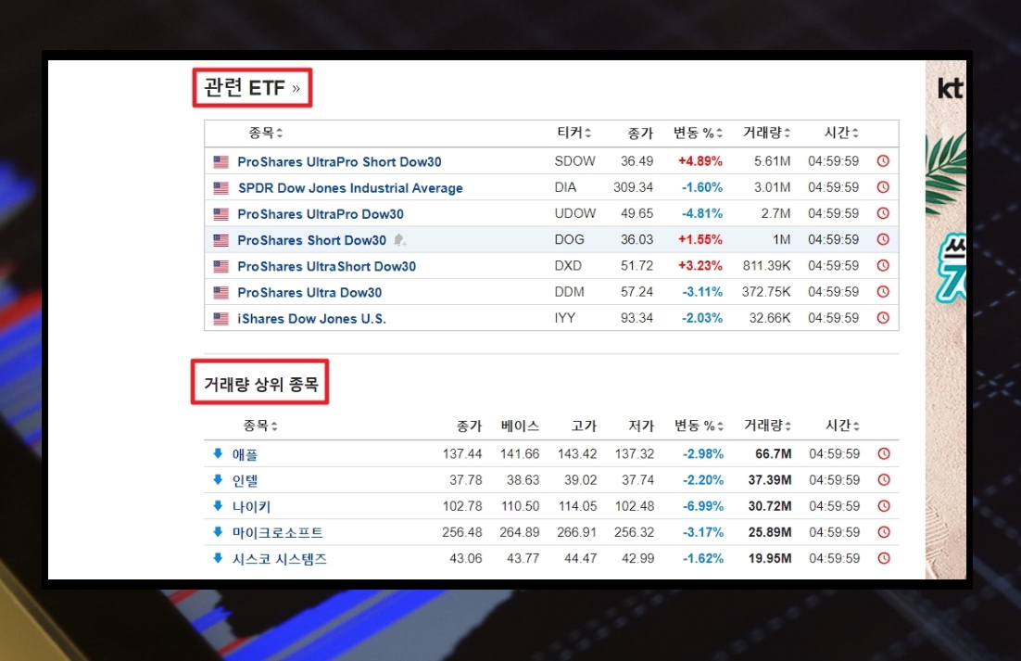Open ProShares UltraPro Dow30 link
1021x661 pixels.
tap(321, 213)
